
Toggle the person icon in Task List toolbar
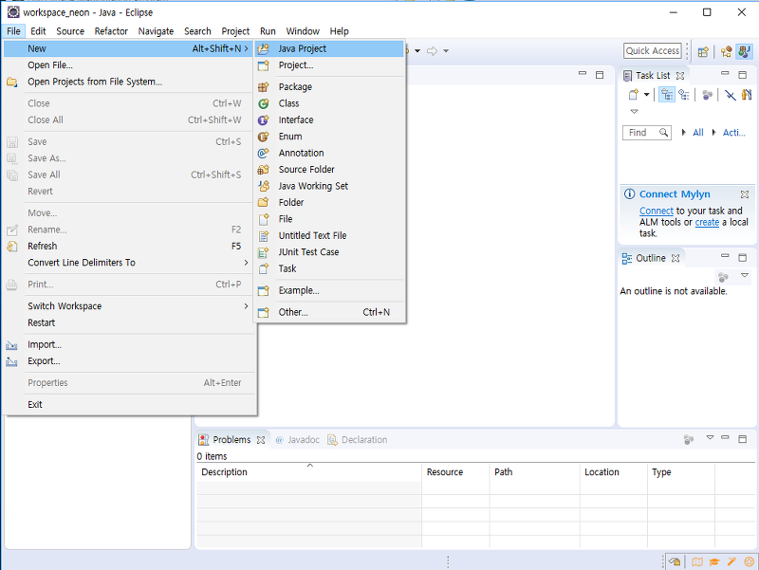(x=747, y=94)
